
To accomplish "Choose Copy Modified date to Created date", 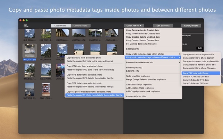I will click(x=153, y=34).
